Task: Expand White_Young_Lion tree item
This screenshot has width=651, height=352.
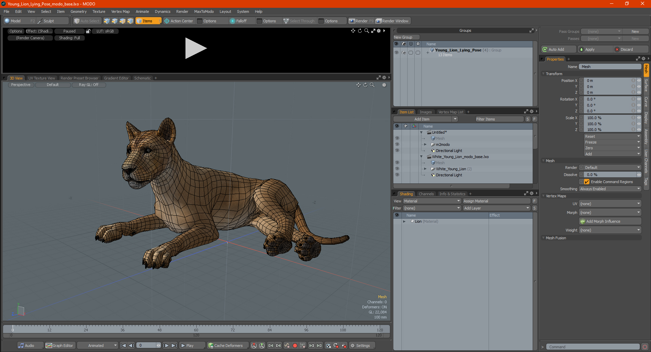Action: tap(425, 169)
